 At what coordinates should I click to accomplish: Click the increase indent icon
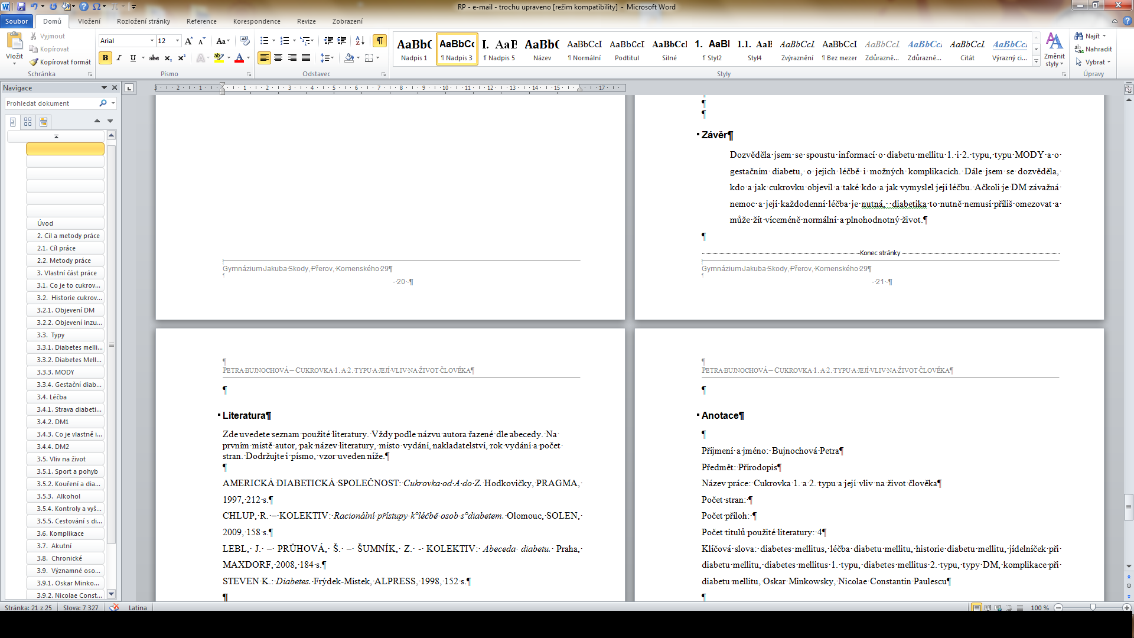coord(341,41)
